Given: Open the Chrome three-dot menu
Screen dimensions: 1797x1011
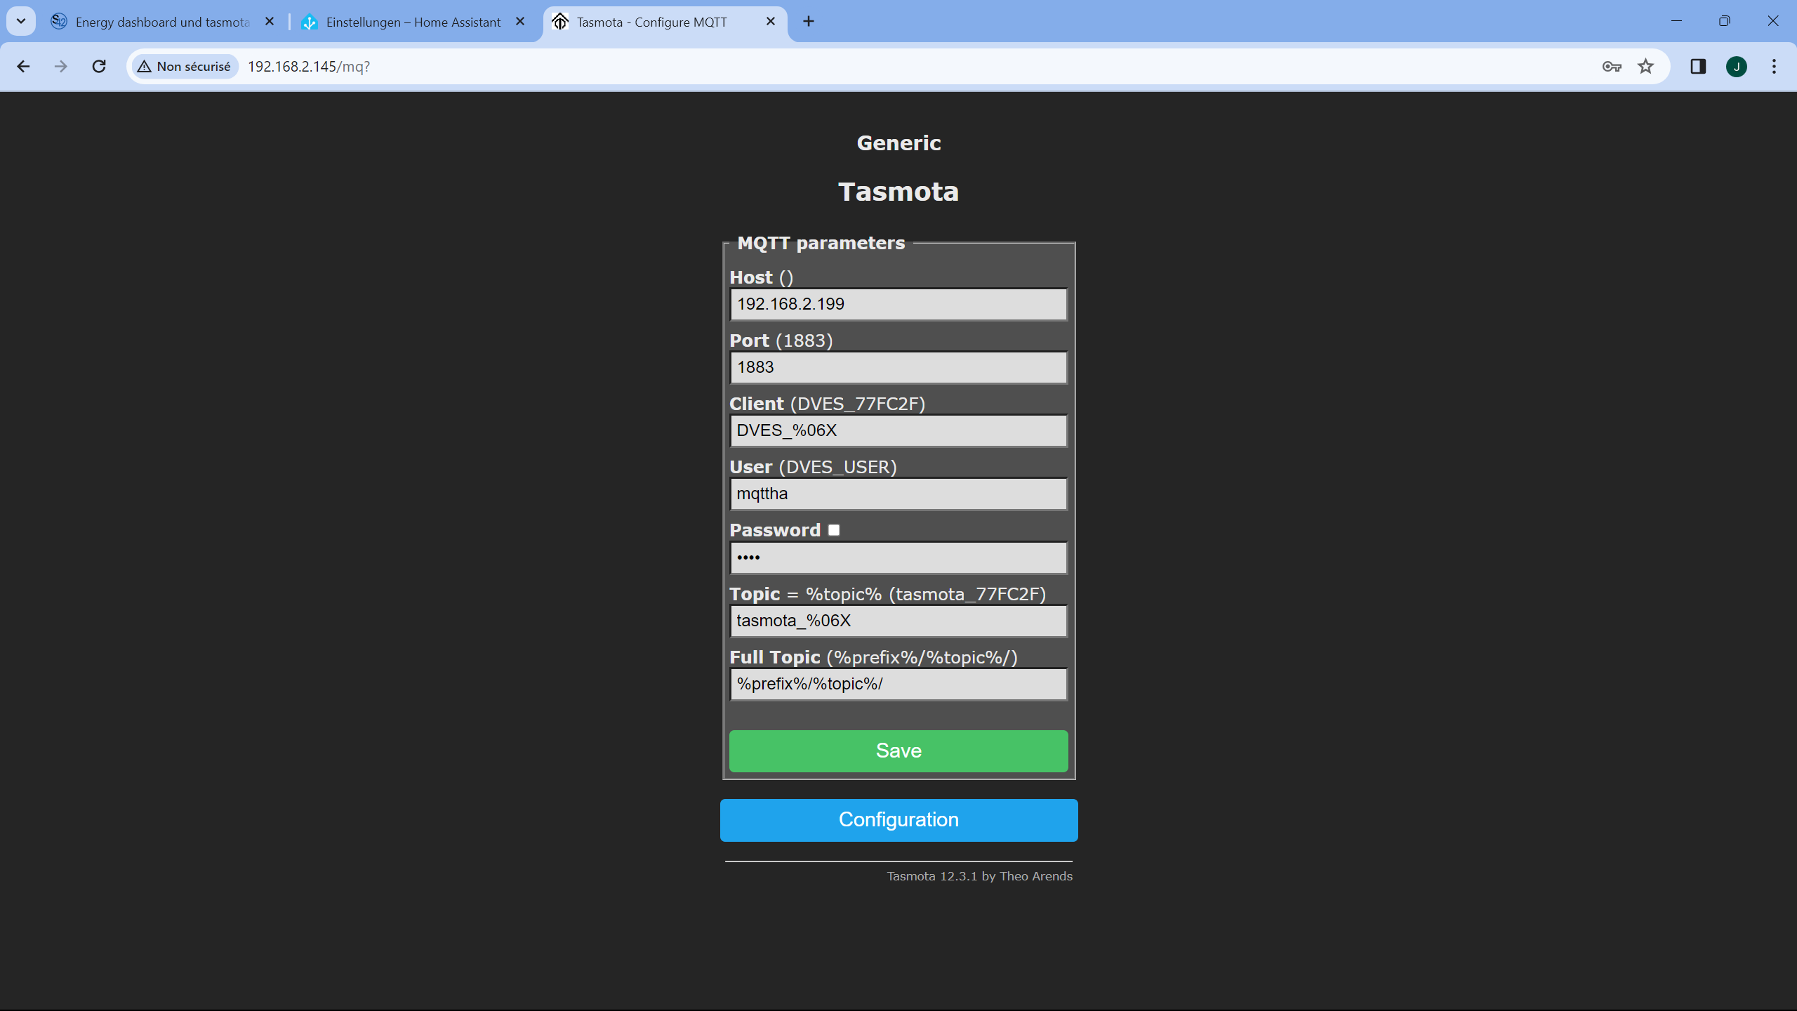Looking at the screenshot, I should (1774, 67).
